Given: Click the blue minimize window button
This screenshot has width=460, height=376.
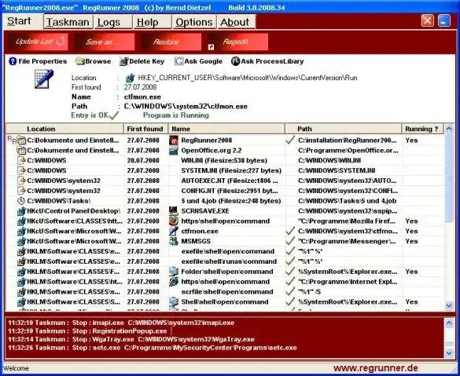Looking at the screenshot, I should 444,21.
